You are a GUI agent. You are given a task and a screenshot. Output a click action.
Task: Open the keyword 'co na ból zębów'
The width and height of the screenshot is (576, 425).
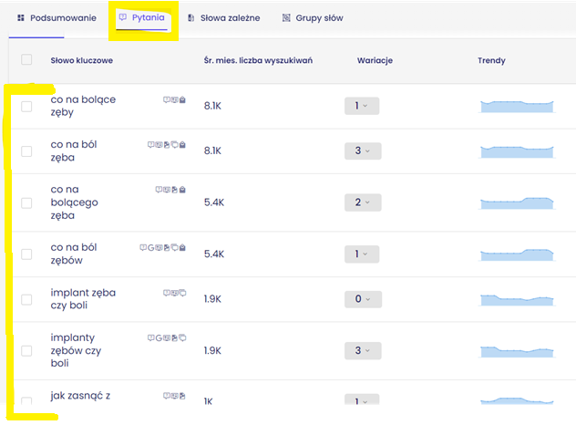[79, 254]
